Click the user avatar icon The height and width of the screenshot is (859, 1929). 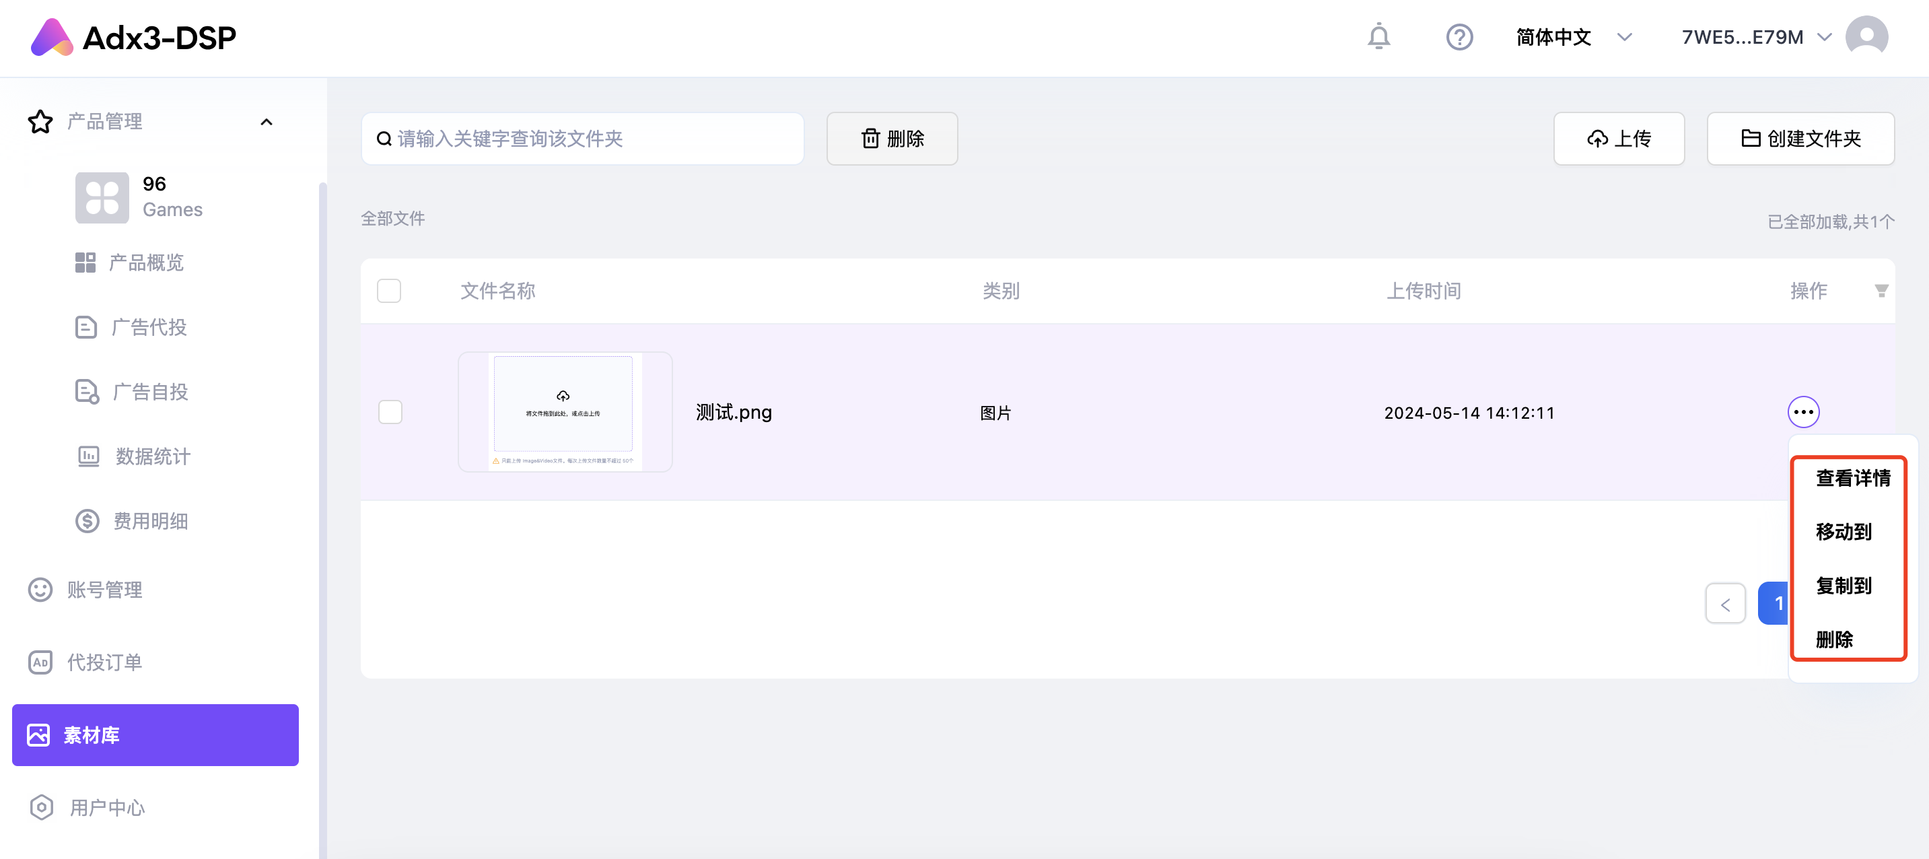pos(1866,36)
